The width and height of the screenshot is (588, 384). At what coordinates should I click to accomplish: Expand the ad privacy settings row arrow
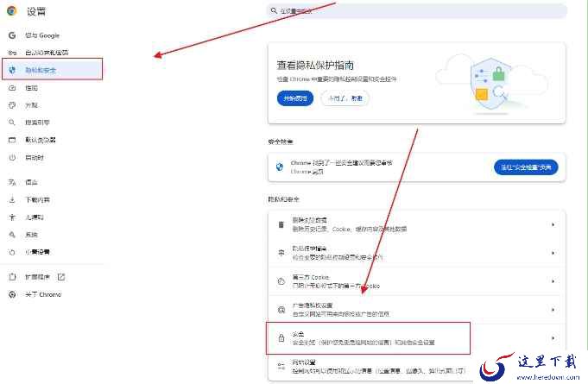click(x=553, y=310)
